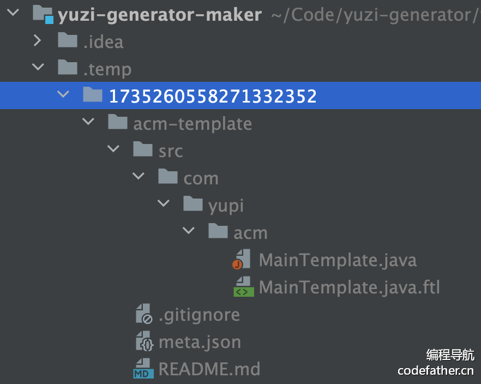Expand the .idea folder chevron
Screen dimensions: 481x384
click(38, 41)
